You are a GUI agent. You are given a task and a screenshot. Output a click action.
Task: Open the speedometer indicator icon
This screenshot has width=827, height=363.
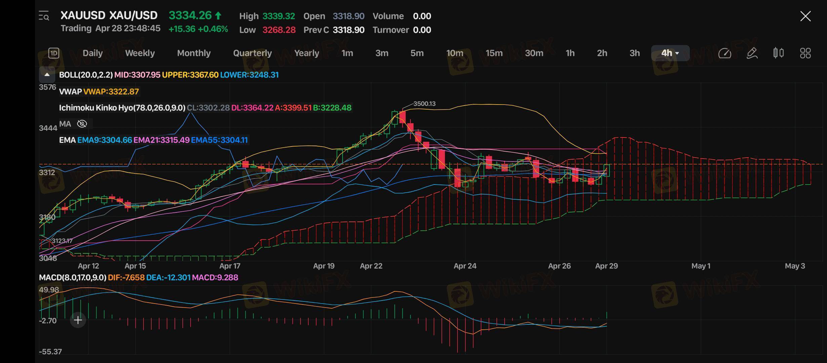pyautogui.click(x=724, y=53)
